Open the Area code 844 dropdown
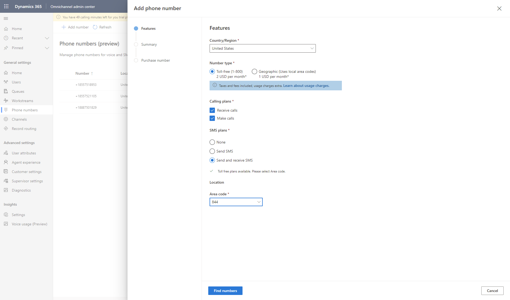The image size is (510, 300). [259, 202]
